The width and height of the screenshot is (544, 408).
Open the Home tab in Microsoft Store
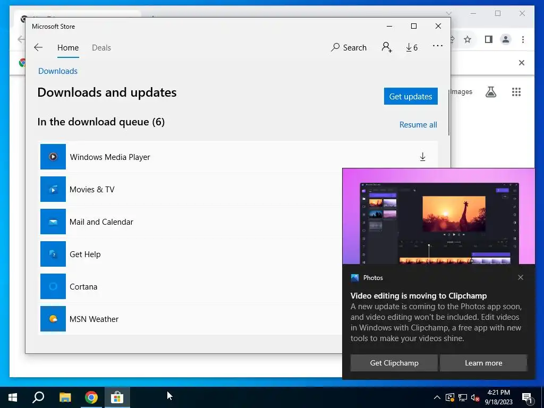68,47
